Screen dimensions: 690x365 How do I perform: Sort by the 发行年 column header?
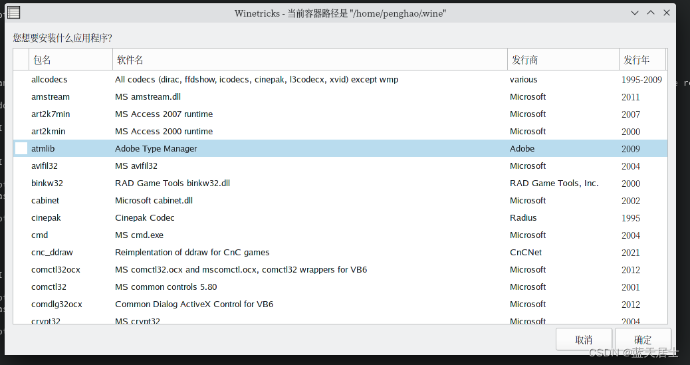643,59
